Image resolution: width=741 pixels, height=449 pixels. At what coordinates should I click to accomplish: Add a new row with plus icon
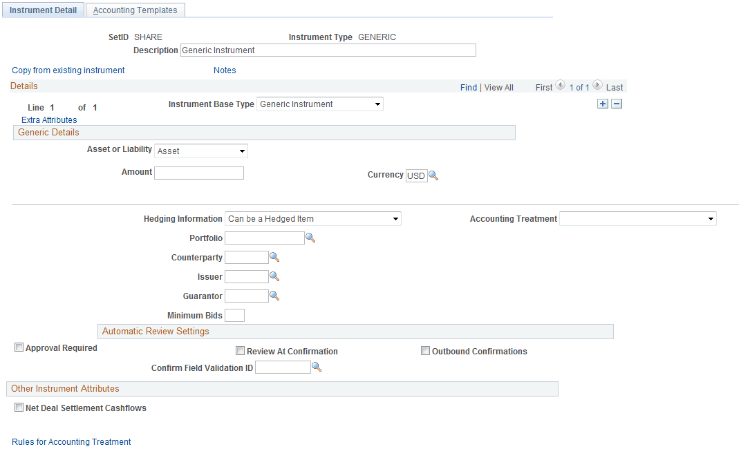pyautogui.click(x=603, y=104)
